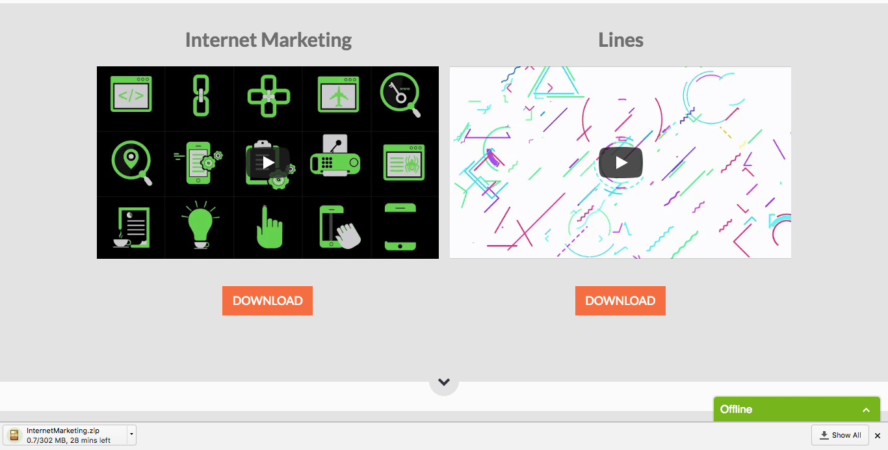The width and height of the screenshot is (888, 450).
Task: Click the key magnifier search icon
Action: [400, 94]
